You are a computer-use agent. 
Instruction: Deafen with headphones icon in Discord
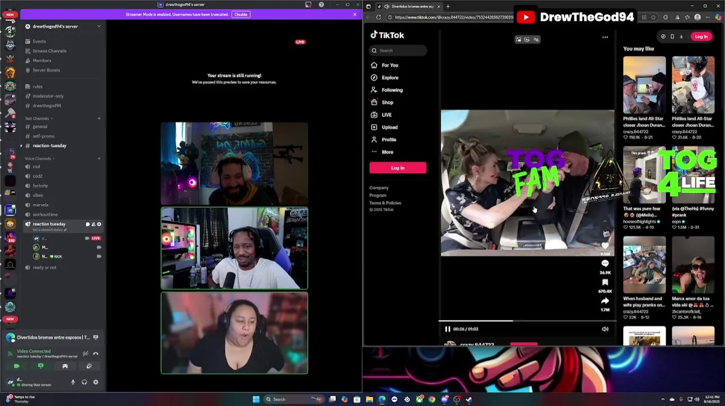(x=84, y=382)
